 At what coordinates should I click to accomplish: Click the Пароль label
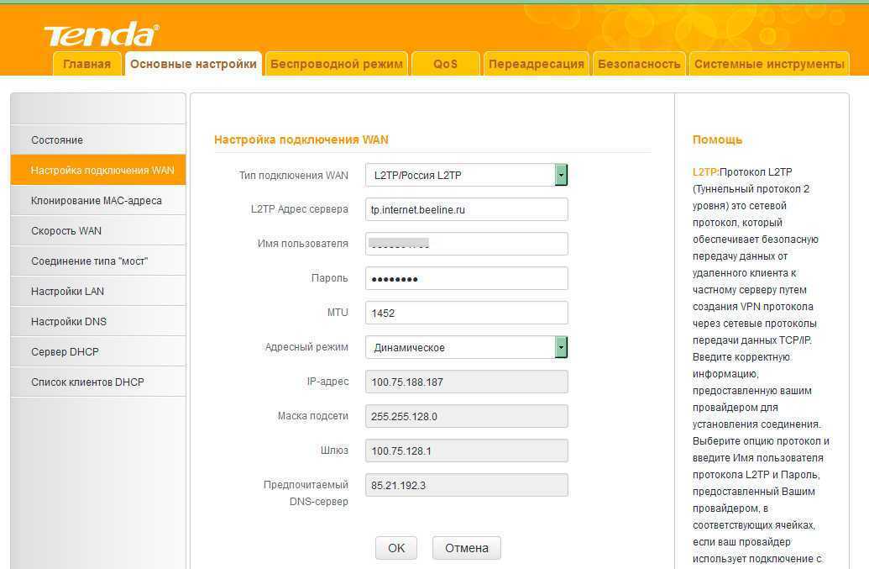coord(330,278)
